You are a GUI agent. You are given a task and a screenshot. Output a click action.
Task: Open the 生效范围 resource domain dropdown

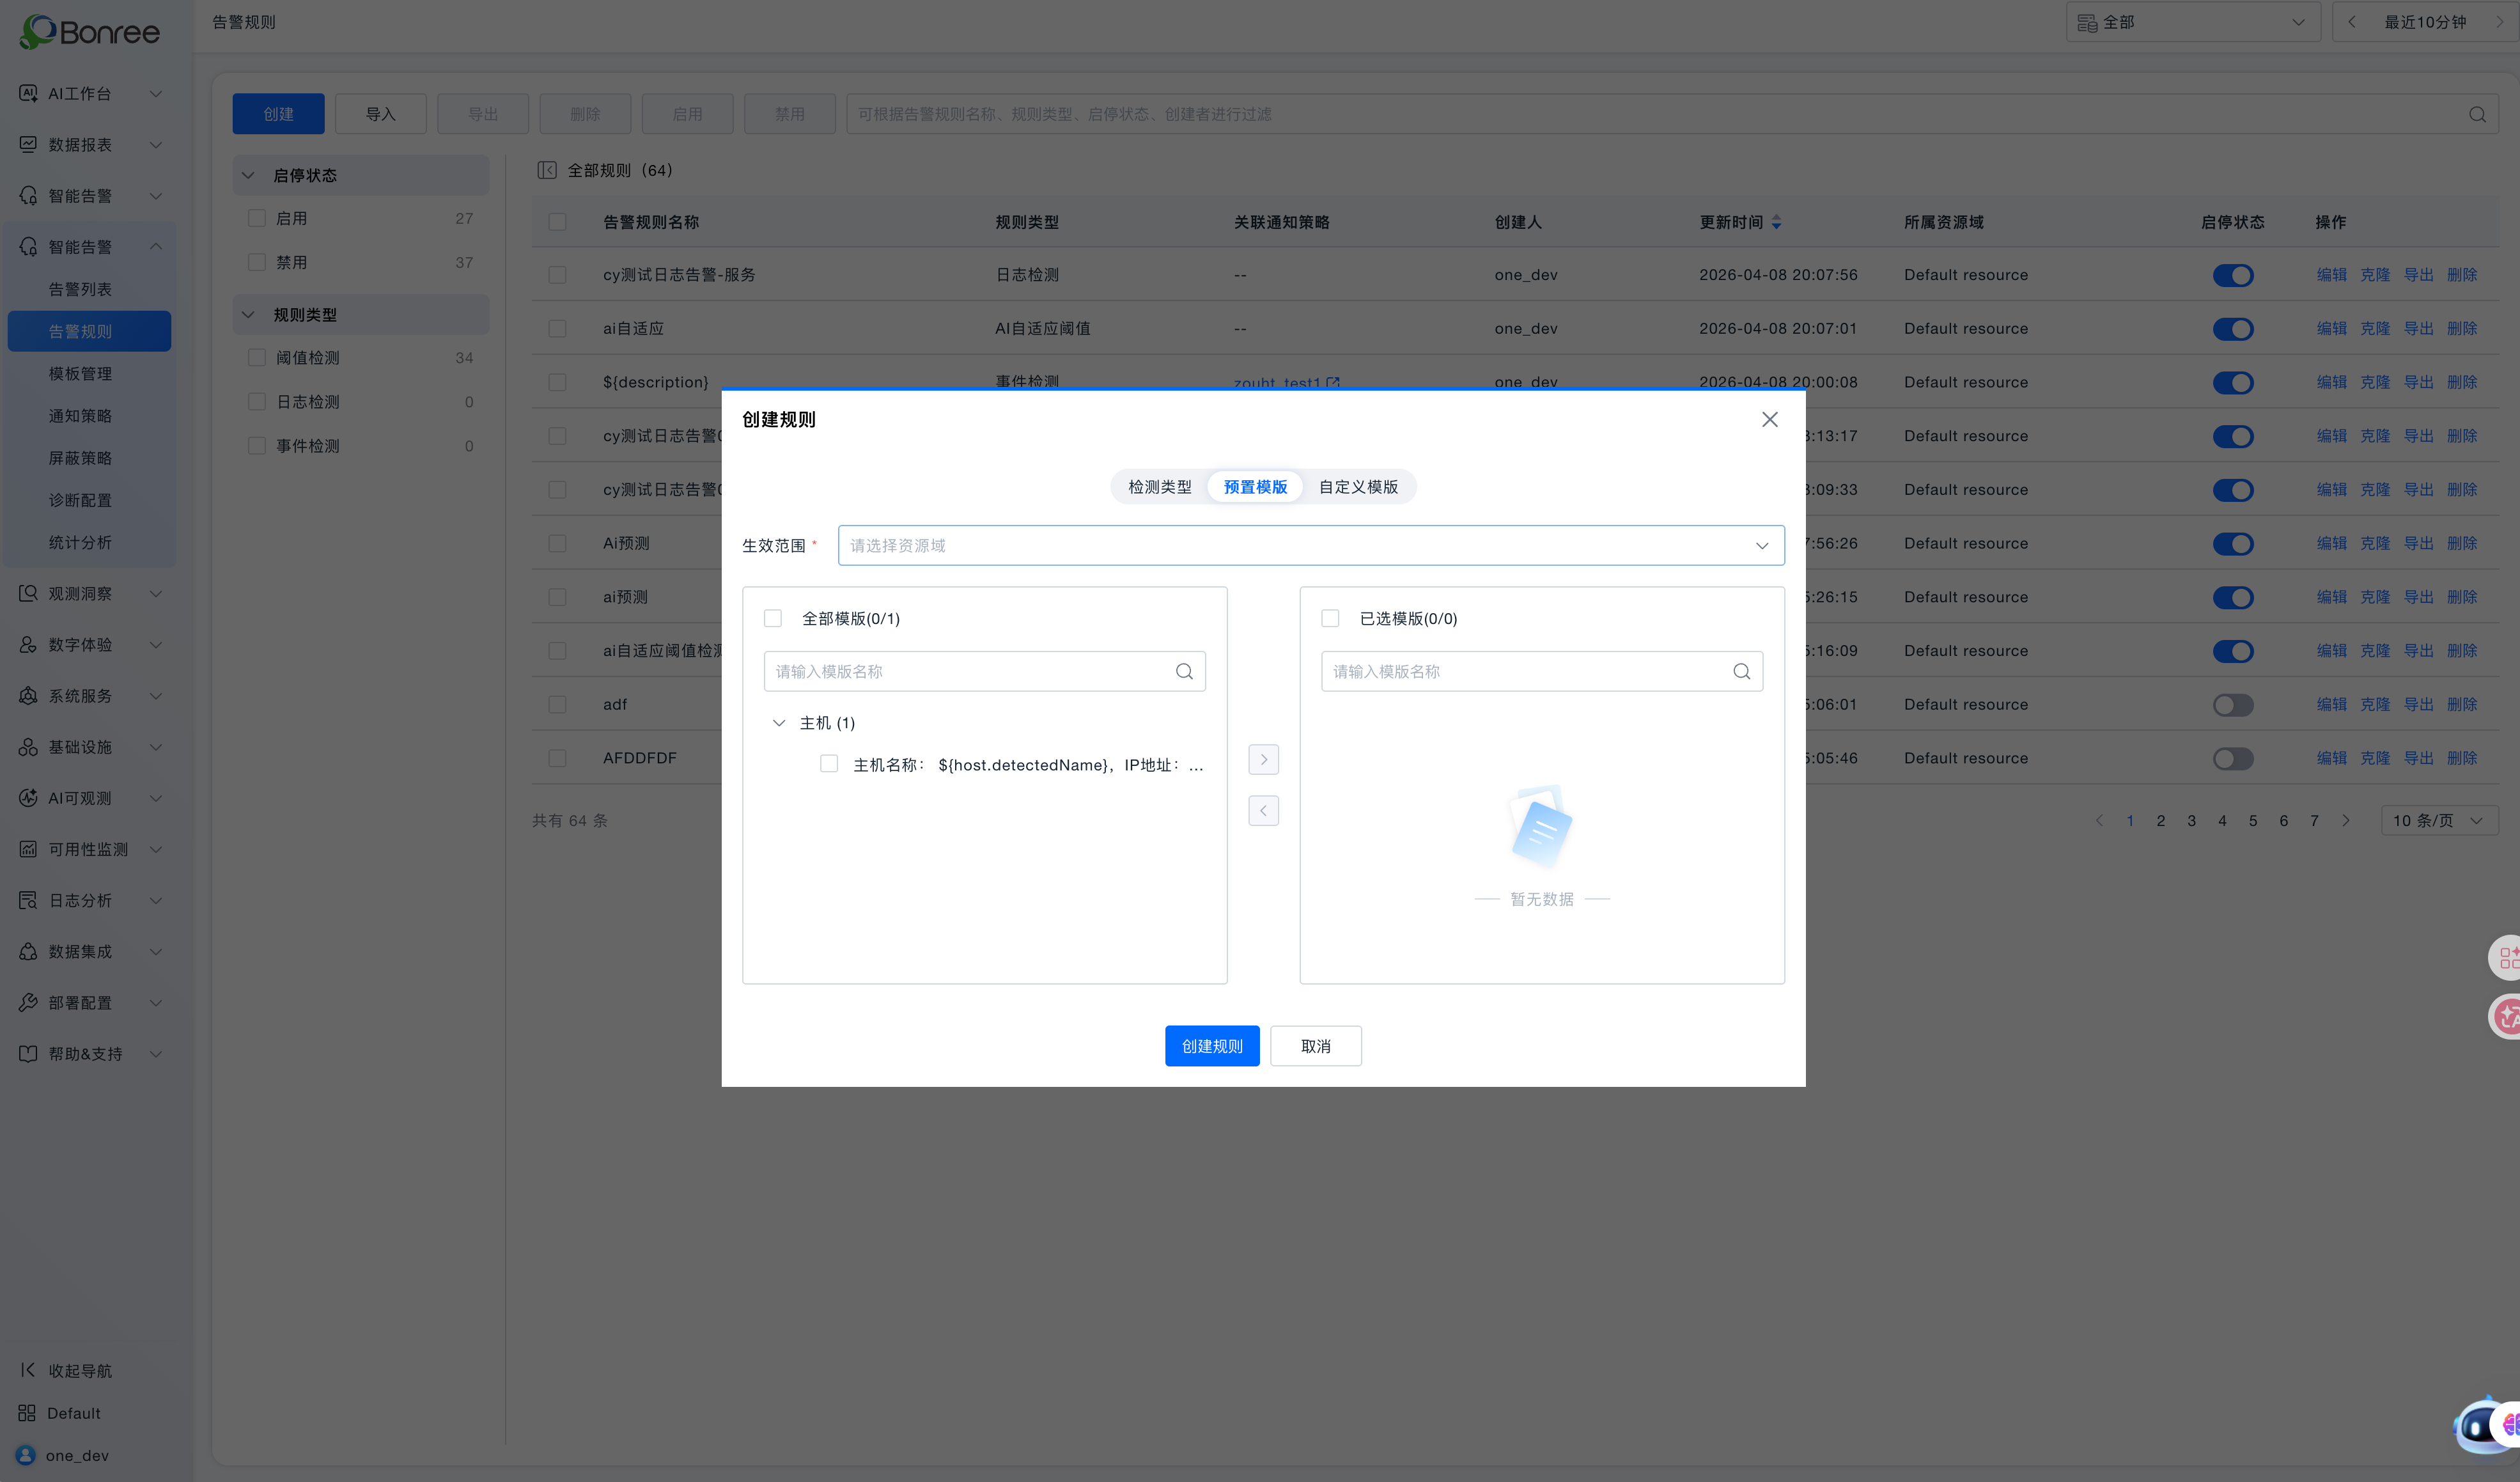(x=1311, y=545)
